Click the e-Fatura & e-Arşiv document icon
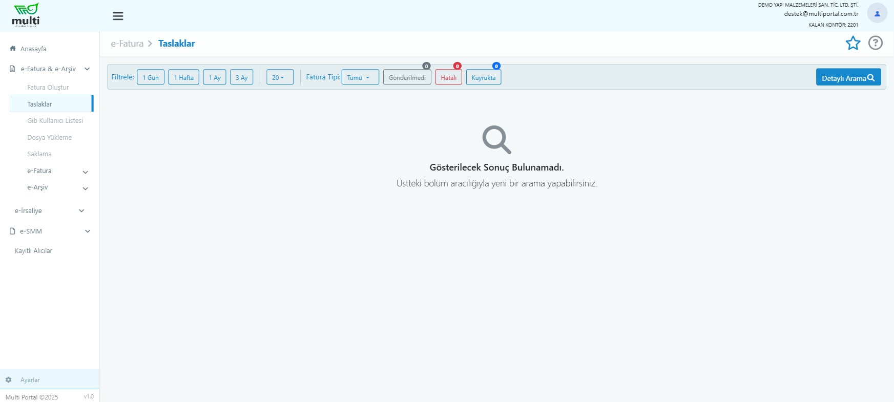The height and width of the screenshot is (402, 894). [13, 69]
